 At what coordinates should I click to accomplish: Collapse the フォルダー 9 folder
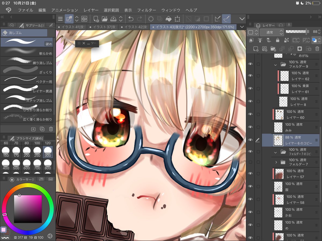[275, 65]
